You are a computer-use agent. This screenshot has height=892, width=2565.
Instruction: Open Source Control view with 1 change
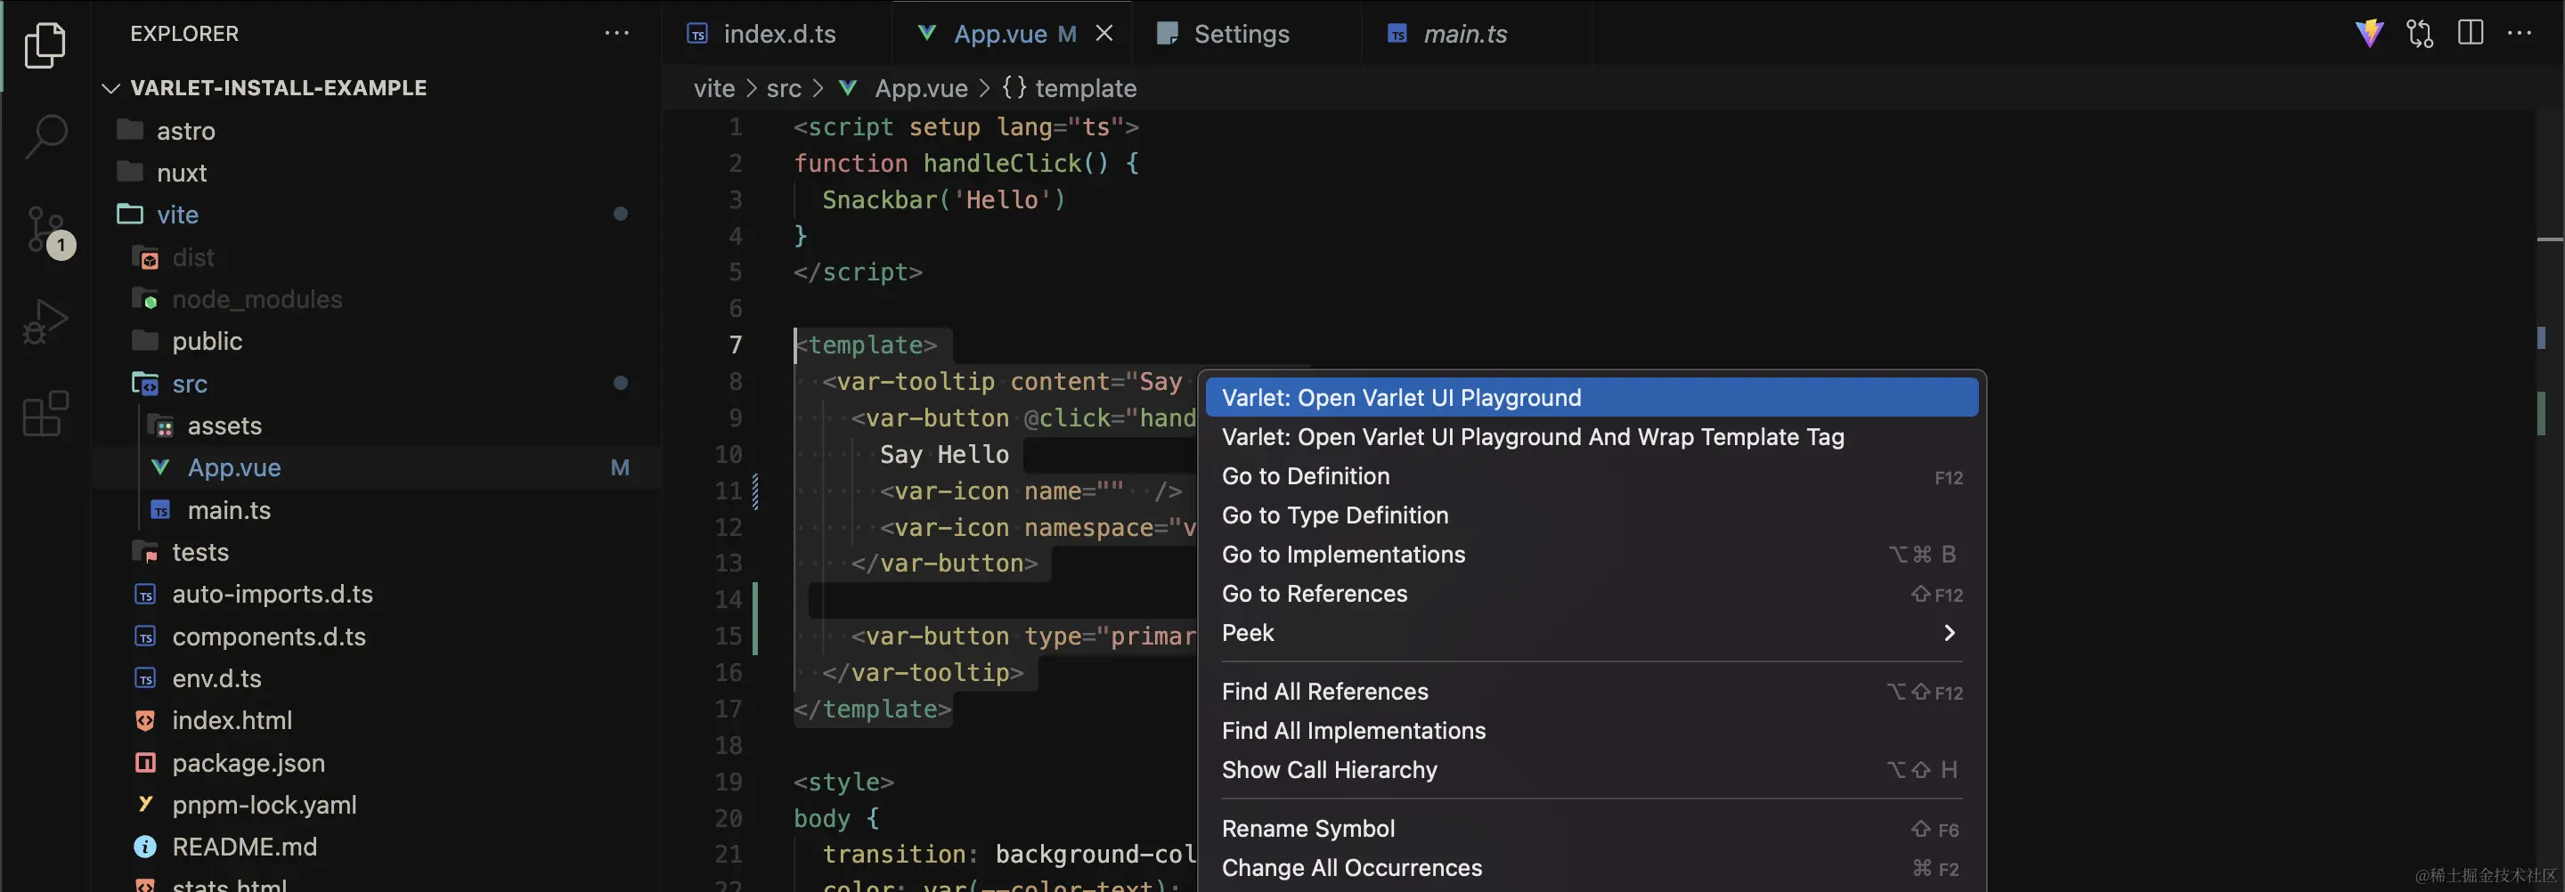[x=48, y=231]
